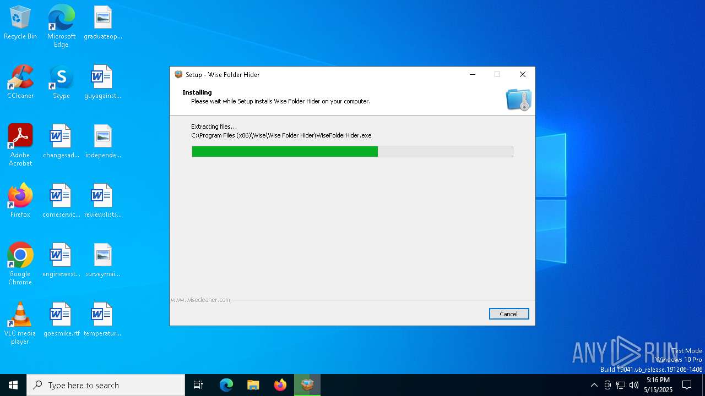Cancel the Wise Folder Hider installation

coord(509,313)
